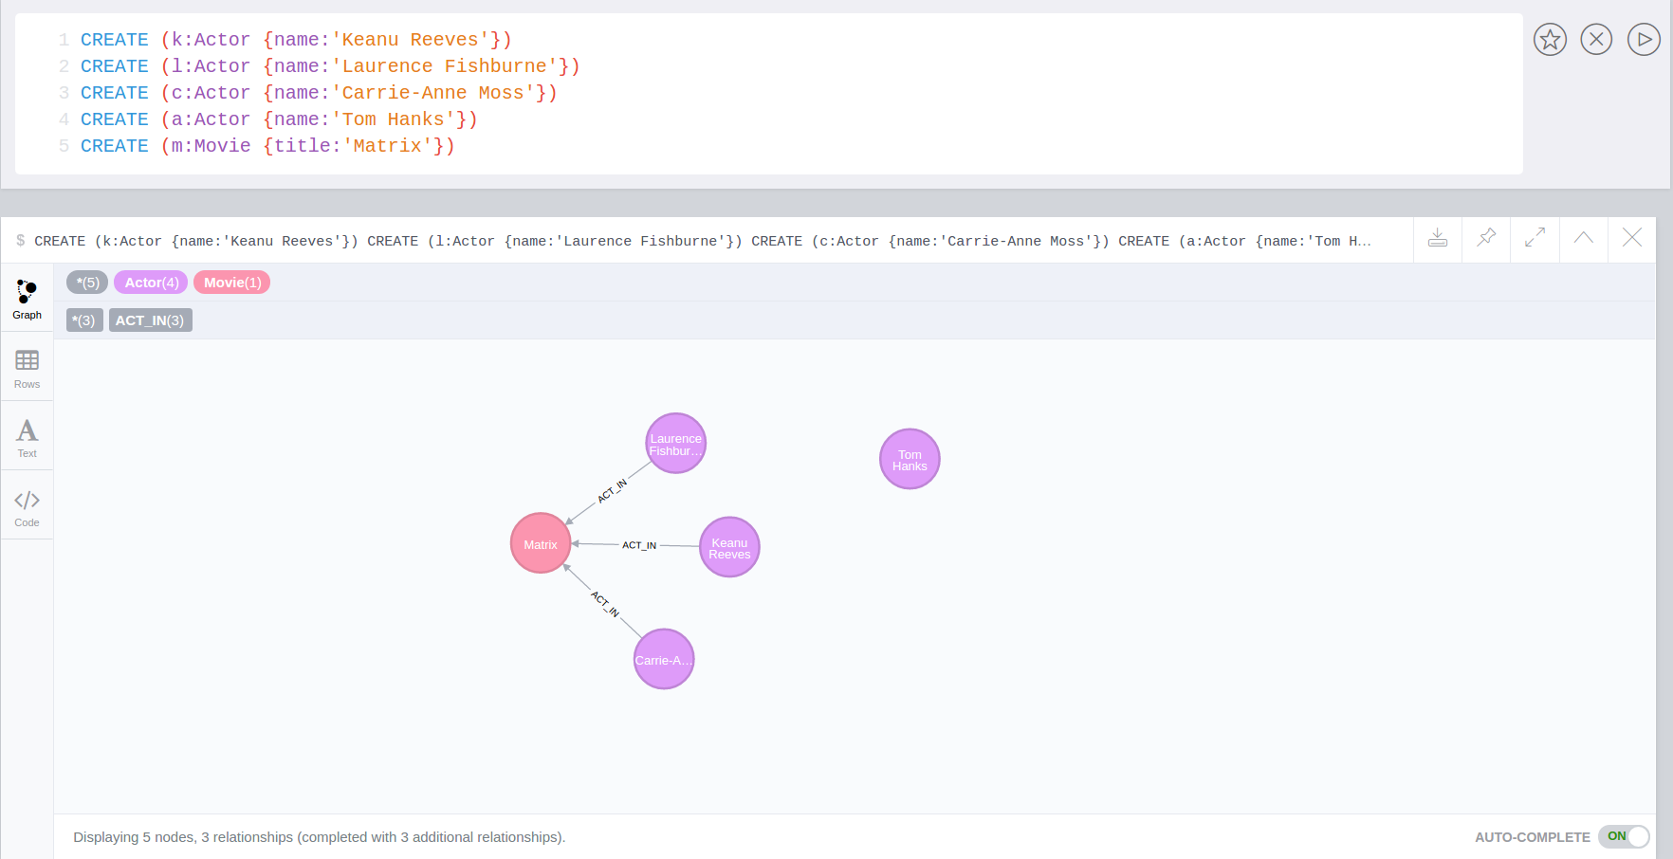Select the Matrix node in the graph
The image size is (1673, 859).
point(540,543)
